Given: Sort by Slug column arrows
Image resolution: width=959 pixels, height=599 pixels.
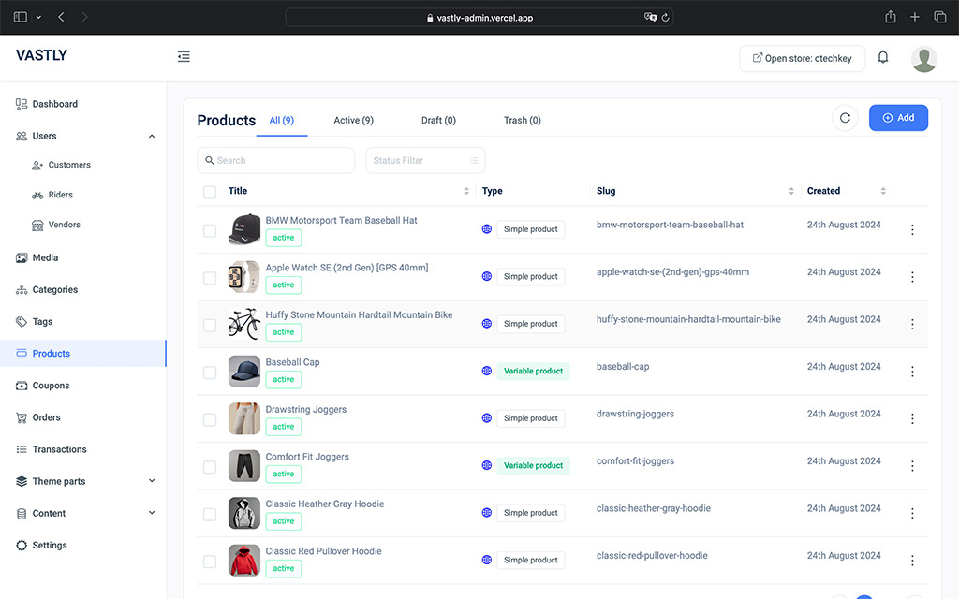Looking at the screenshot, I should click(790, 191).
